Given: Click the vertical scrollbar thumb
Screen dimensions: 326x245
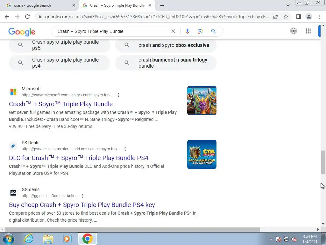Looking at the screenshot, I should tap(323, 162).
